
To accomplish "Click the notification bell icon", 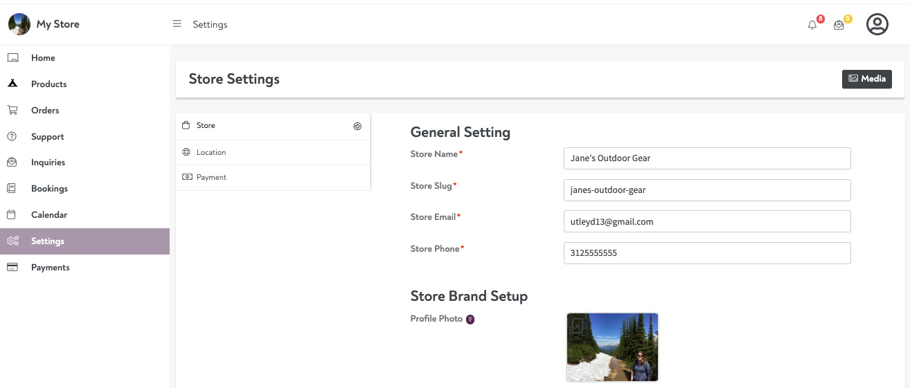I will click(x=812, y=25).
